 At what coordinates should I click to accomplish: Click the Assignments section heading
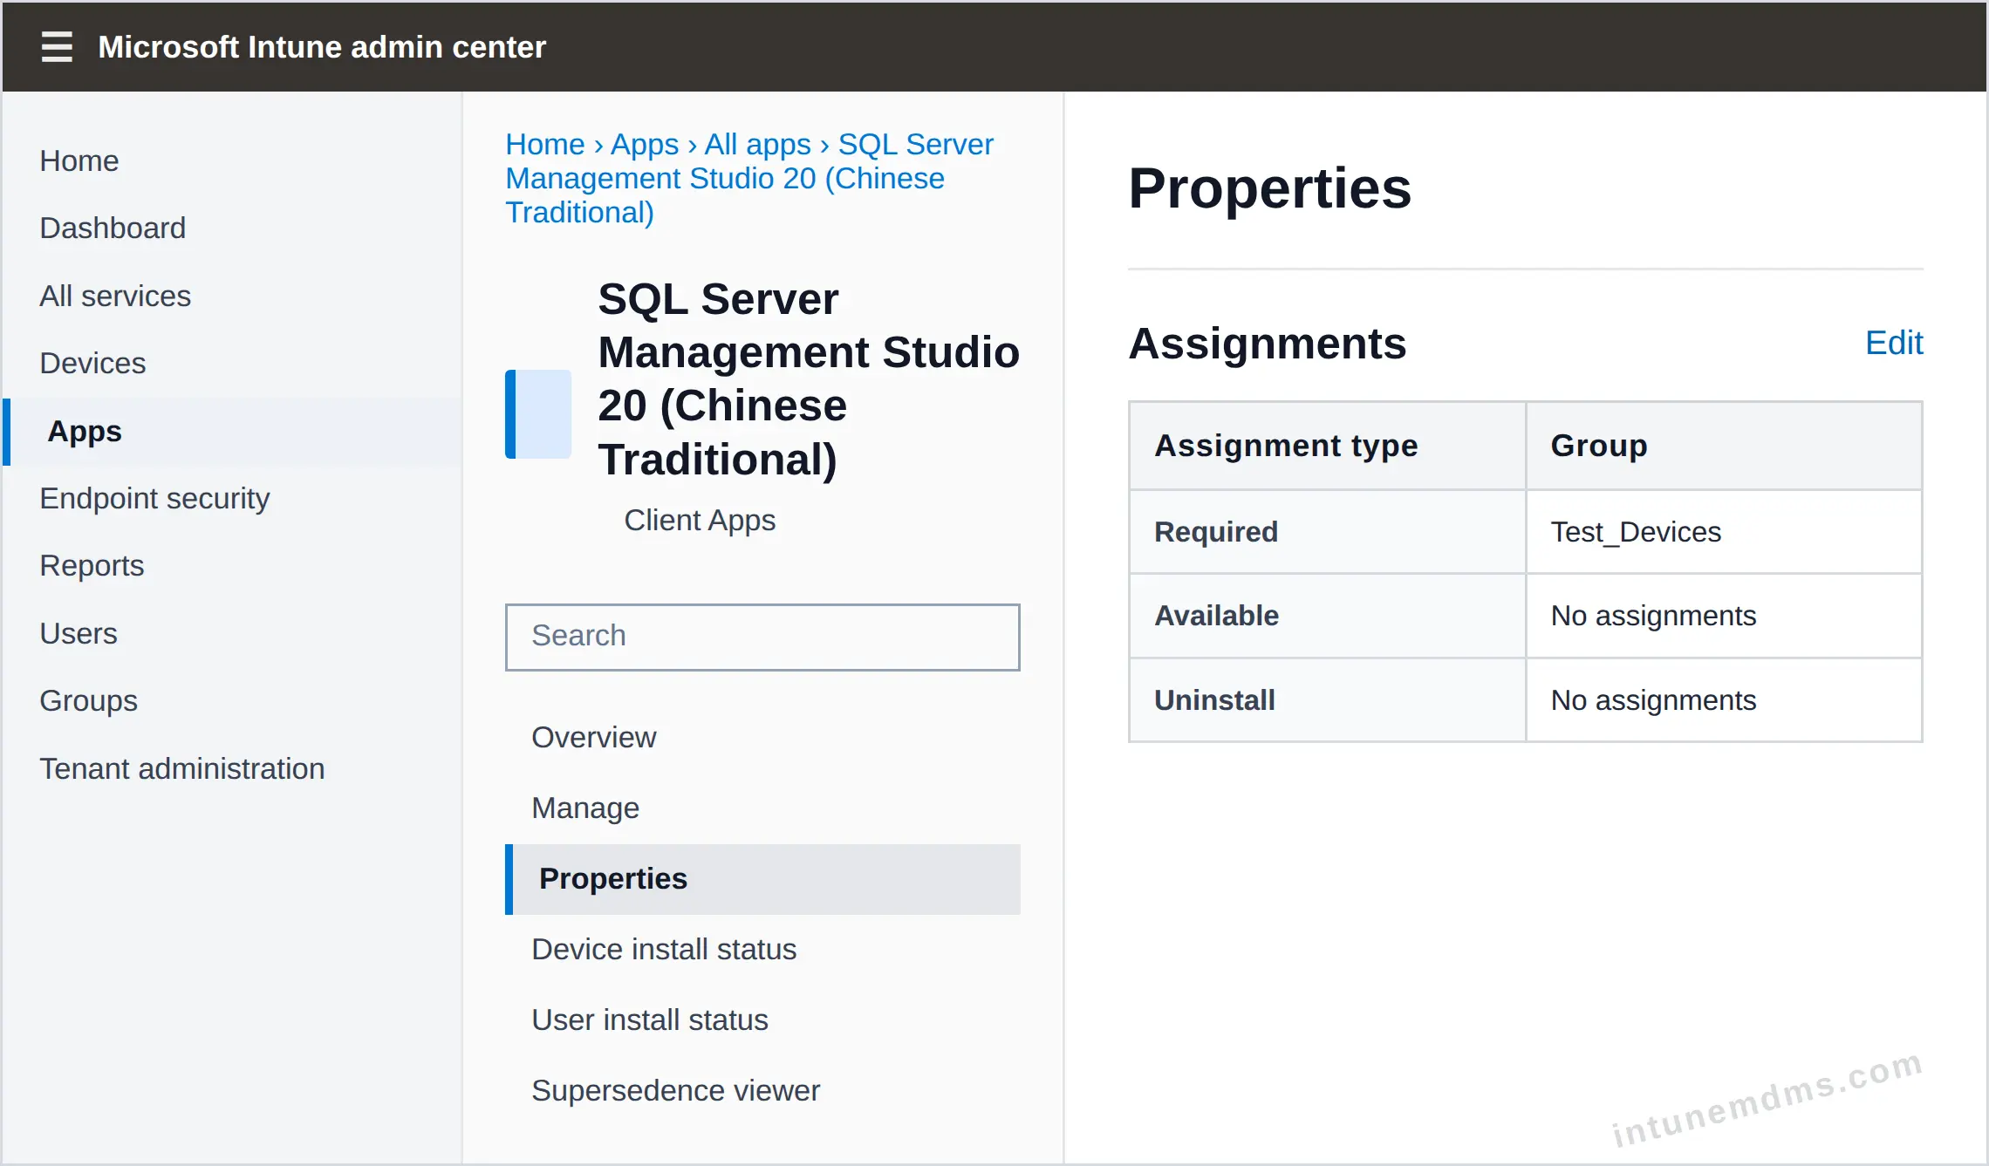click(1268, 343)
